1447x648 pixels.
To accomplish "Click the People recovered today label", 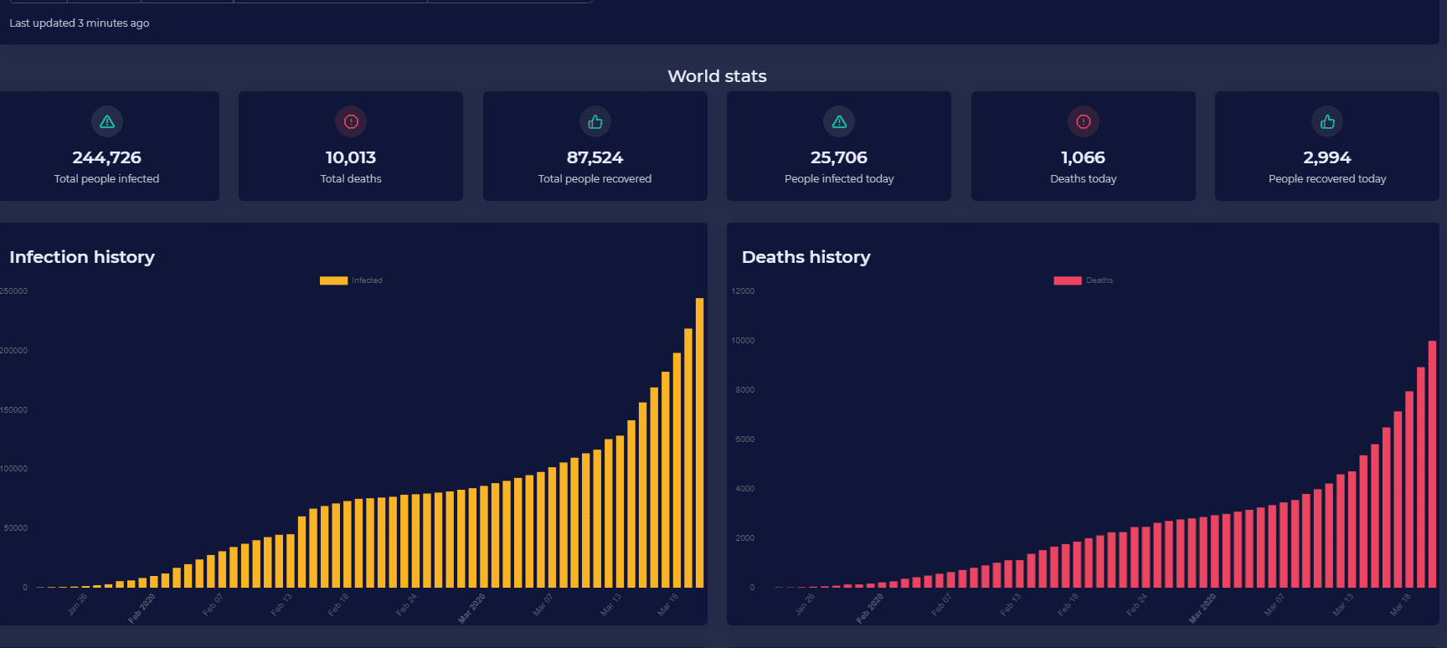I will click(1327, 178).
